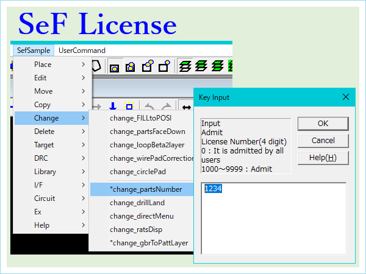Click the second green stacked layers icon

coord(202,66)
